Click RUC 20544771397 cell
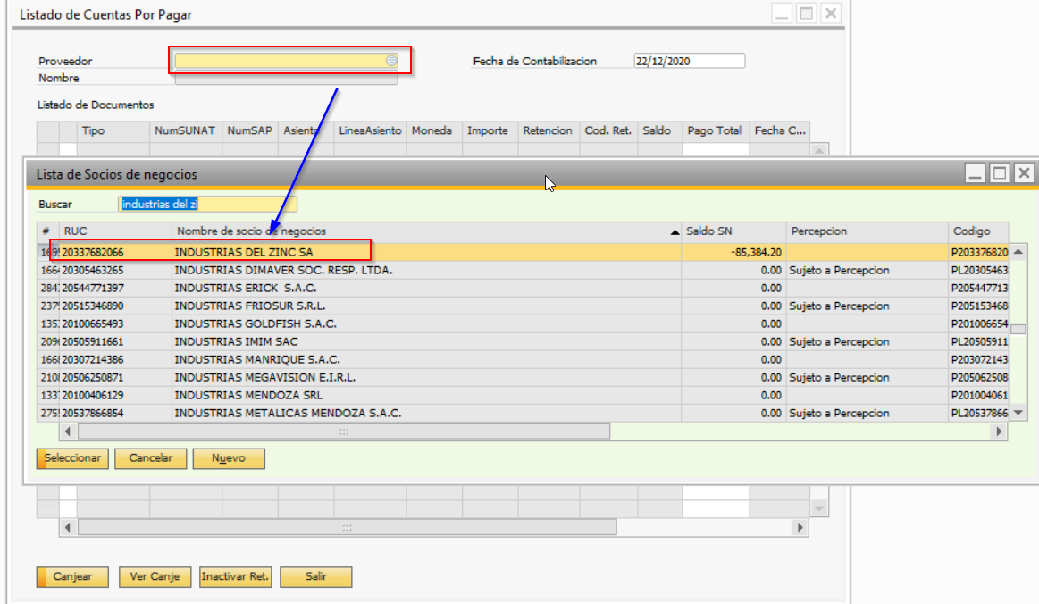 tap(115, 289)
